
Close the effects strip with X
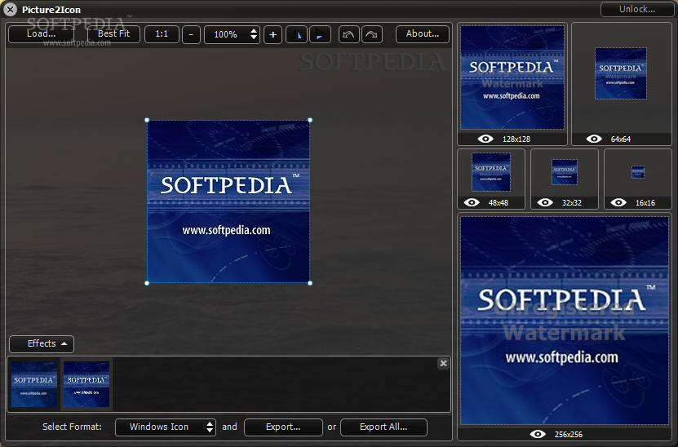(x=443, y=364)
